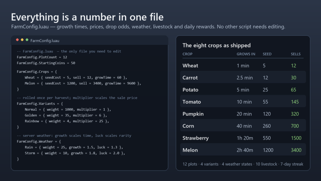The width and height of the screenshot is (321, 181).
Task: Click the GROWS IN column header
Action: pos(246,54)
